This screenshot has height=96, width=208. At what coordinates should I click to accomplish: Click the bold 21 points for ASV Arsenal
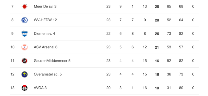157,47
